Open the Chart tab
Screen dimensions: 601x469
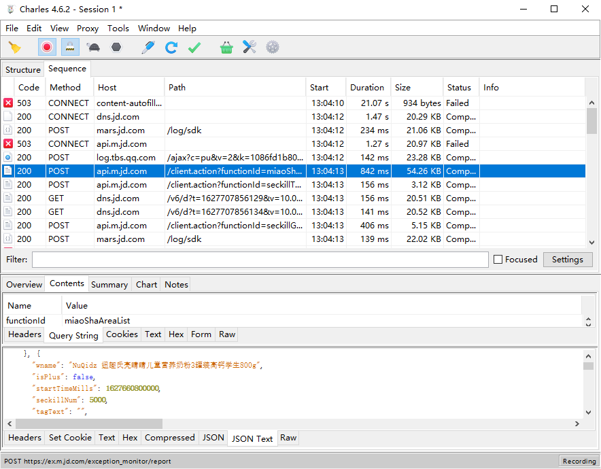pos(146,285)
